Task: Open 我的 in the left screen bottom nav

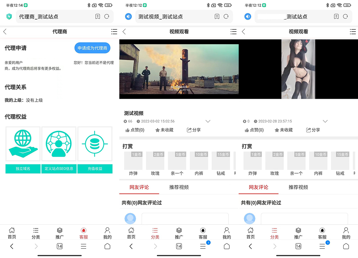Action: click(107, 233)
